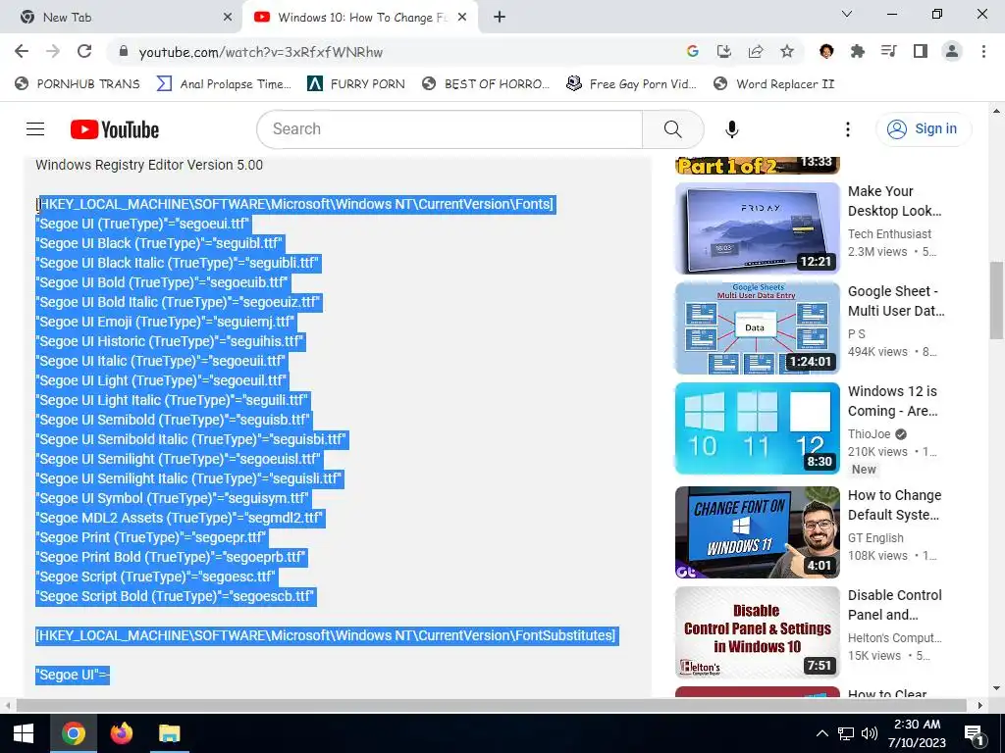Viewport: 1005px width, 753px height.
Task: Open the notification center icon
Action: coord(975,733)
